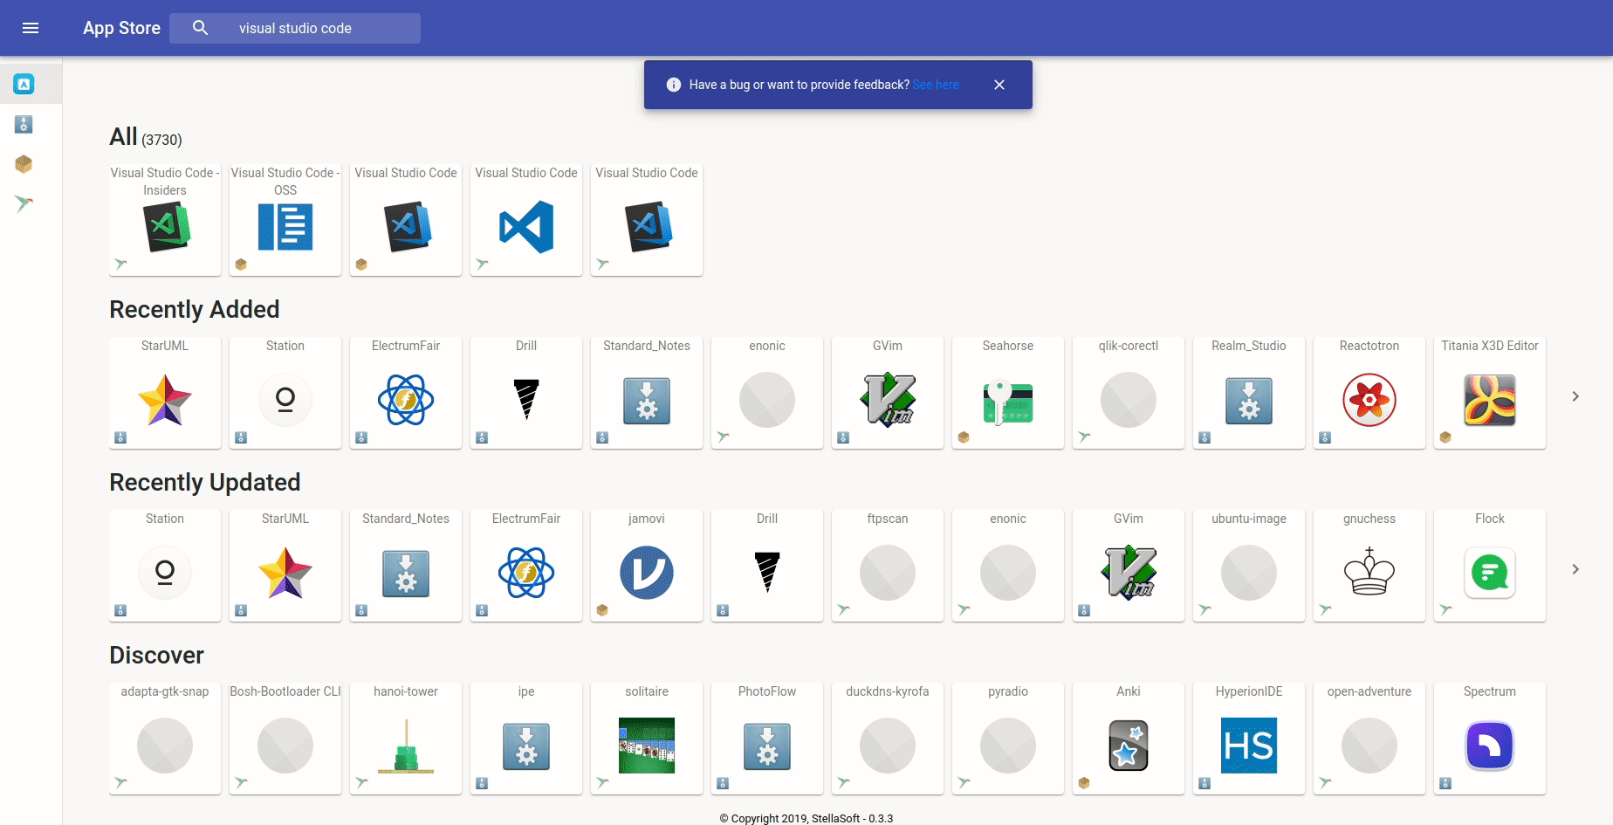This screenshot has height=825, width=1613.
Task: Filter by Flatpak box icon in sidebar
Action: coord(24,164)
